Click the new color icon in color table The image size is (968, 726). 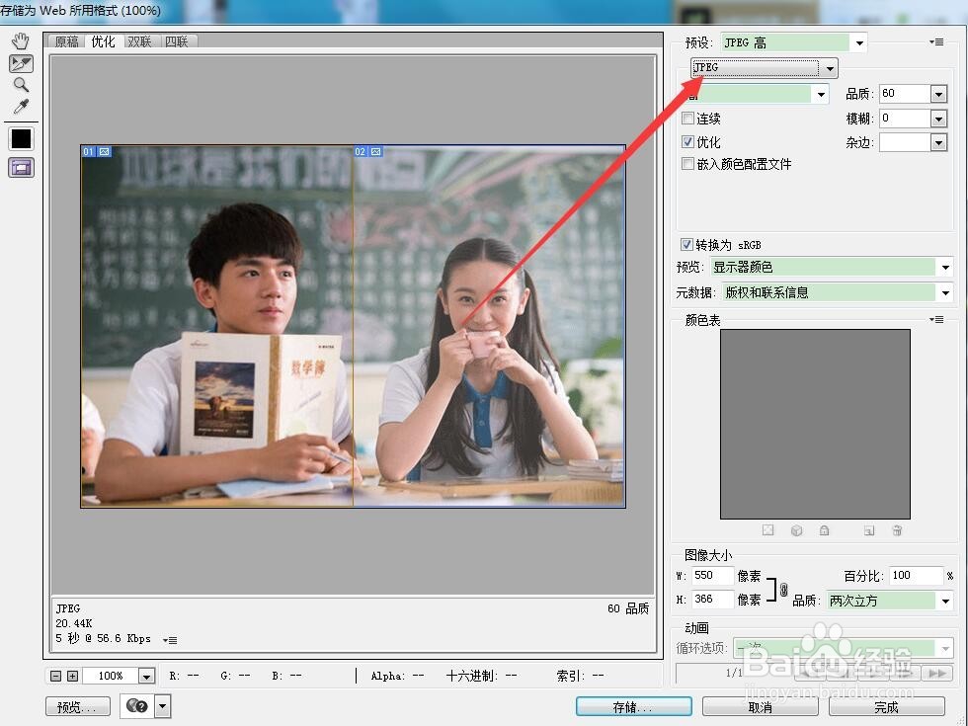pos(869,530)
